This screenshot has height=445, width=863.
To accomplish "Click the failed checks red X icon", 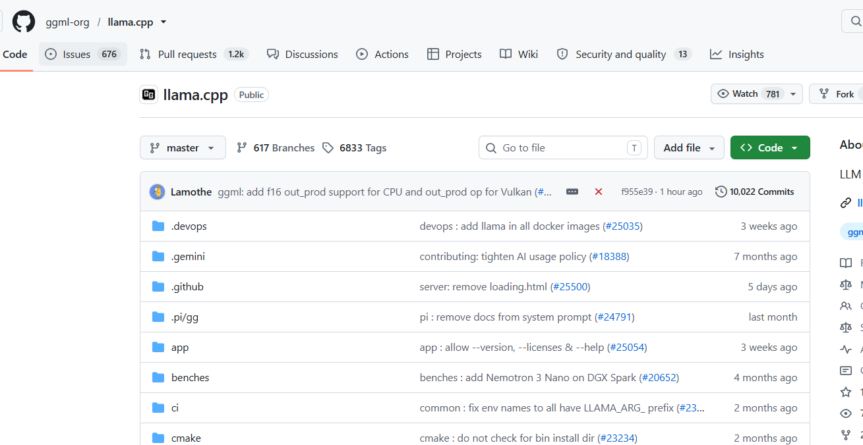I will (x=599, y=192).
